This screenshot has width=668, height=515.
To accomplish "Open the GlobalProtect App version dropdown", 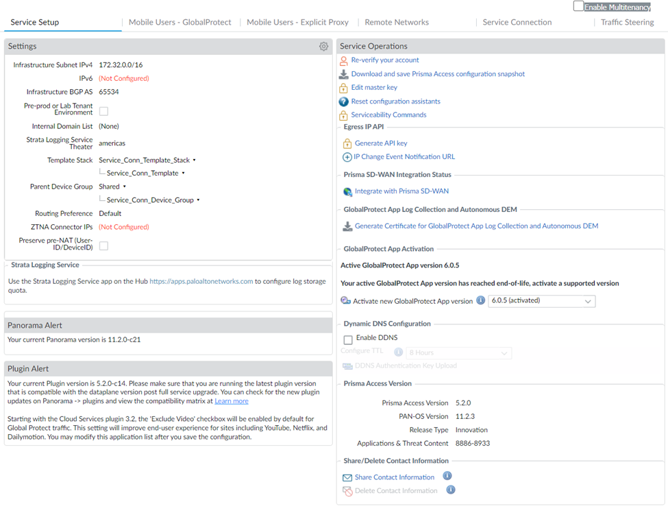I will 541,301.
